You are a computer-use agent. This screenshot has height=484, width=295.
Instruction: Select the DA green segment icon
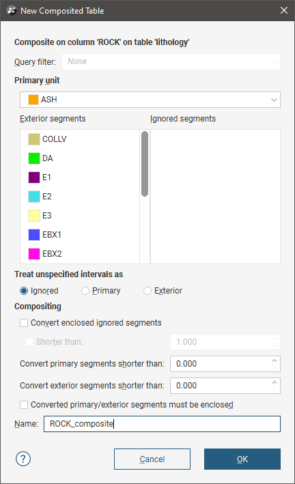[x=34, y=158]
